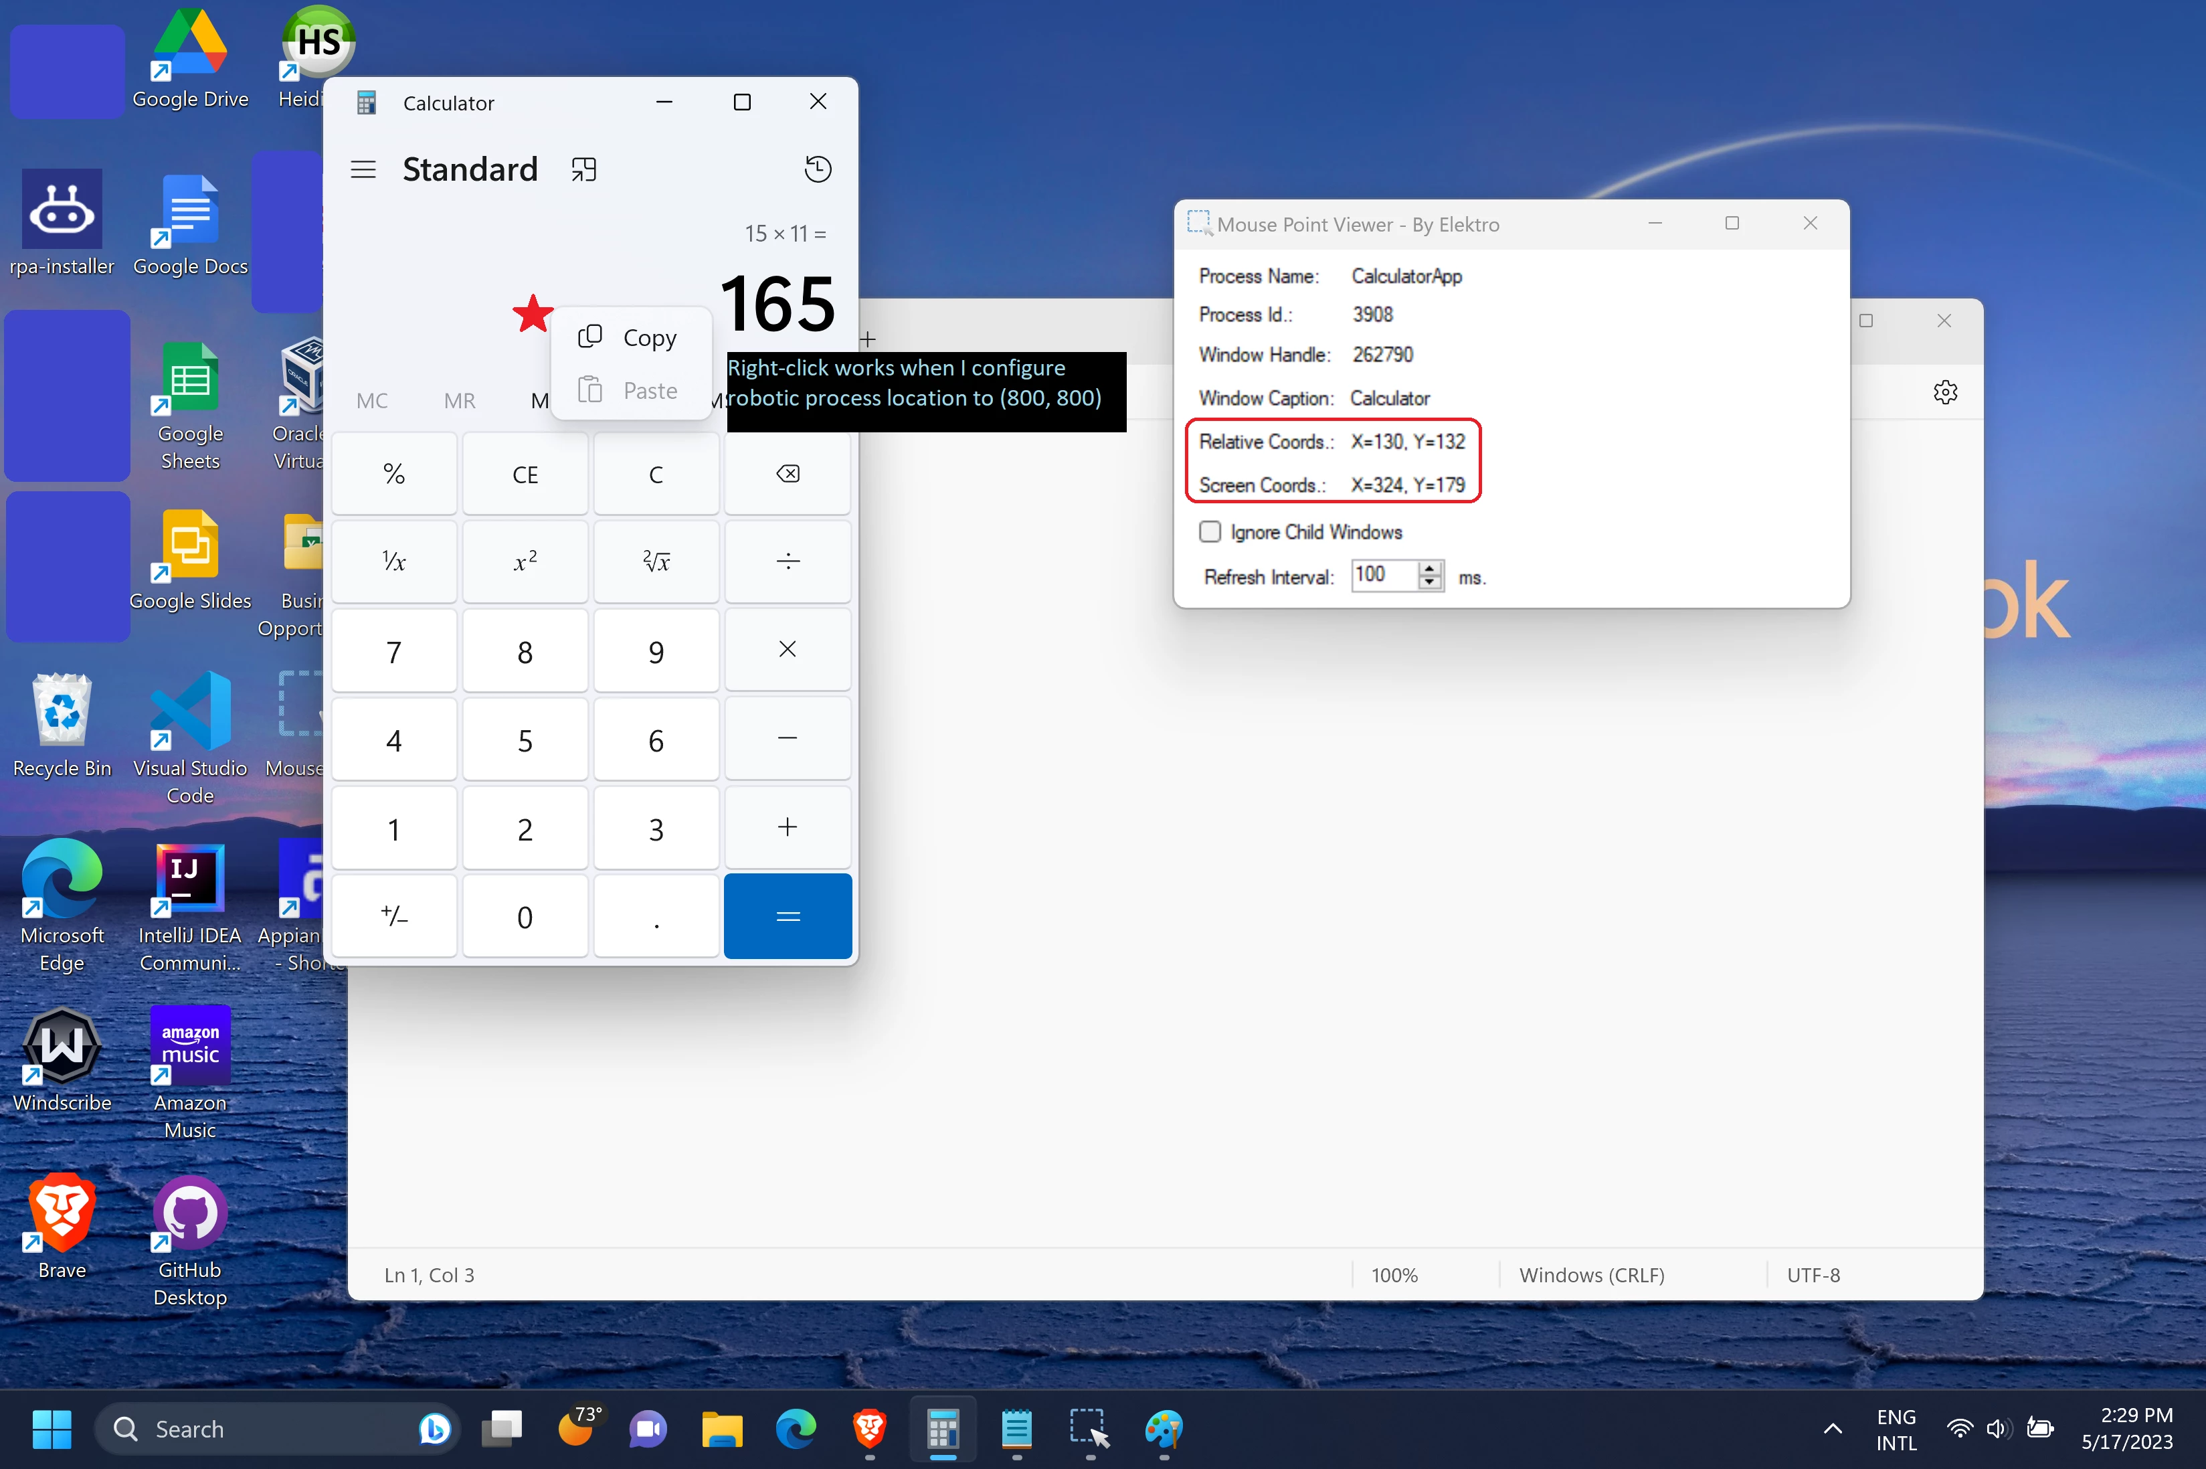The height and width of the screenshot is (1469, 2206).
Task: Open Task View from the taskbar
Action: [502, 1429]
